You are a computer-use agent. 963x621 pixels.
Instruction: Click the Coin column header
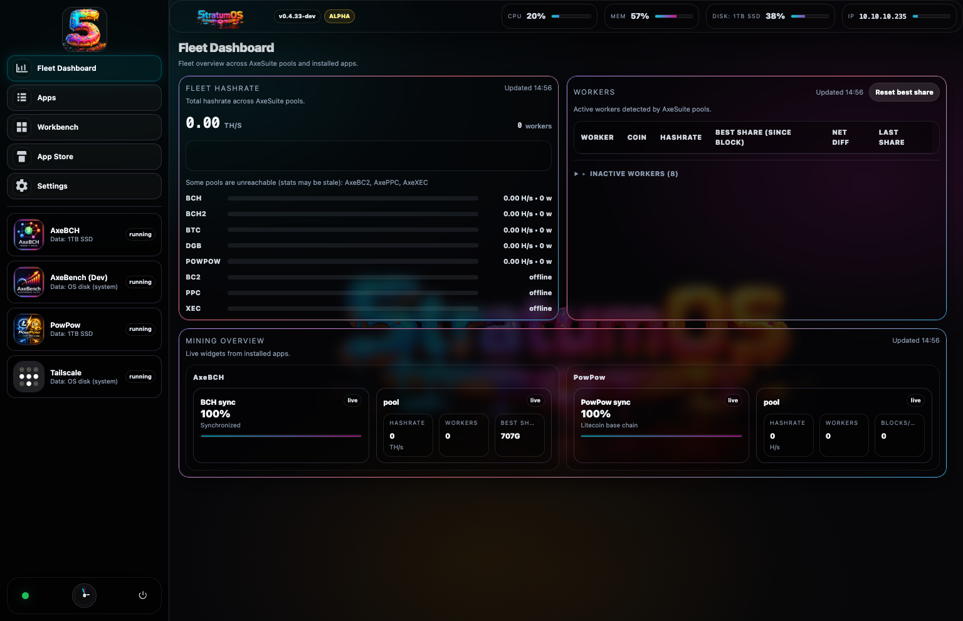click(636, 137)
